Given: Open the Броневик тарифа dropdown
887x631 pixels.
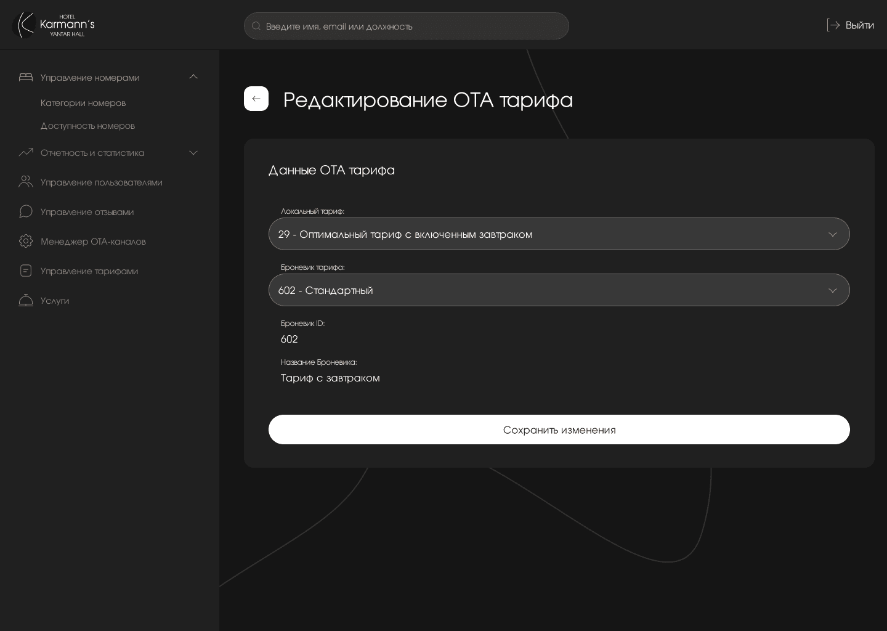Looking at the screenshot, I should (x=559, y=290).
